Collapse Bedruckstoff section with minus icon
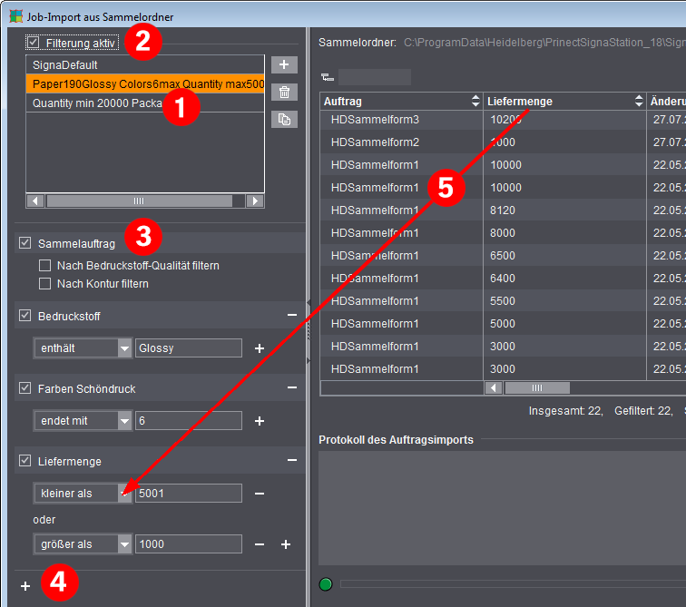 coord(292,315)
